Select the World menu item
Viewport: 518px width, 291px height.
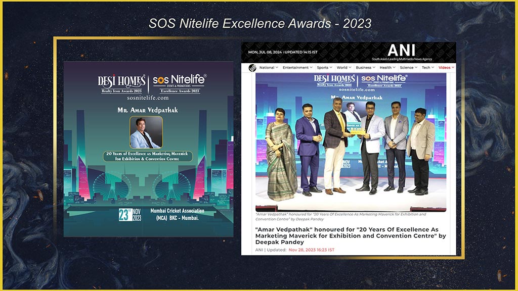[344, 68]
